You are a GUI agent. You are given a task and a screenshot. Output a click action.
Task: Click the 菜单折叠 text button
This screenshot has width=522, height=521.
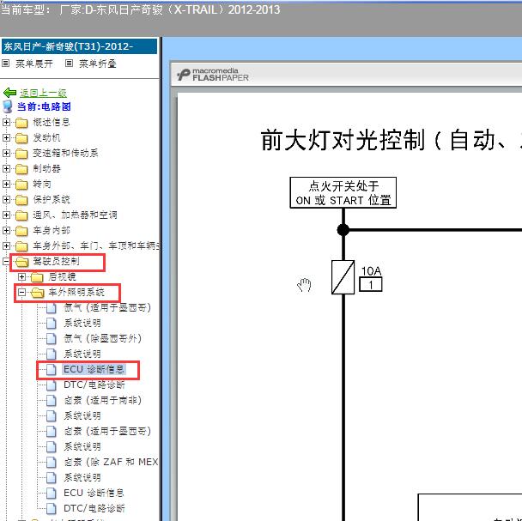tap(98, 64)
